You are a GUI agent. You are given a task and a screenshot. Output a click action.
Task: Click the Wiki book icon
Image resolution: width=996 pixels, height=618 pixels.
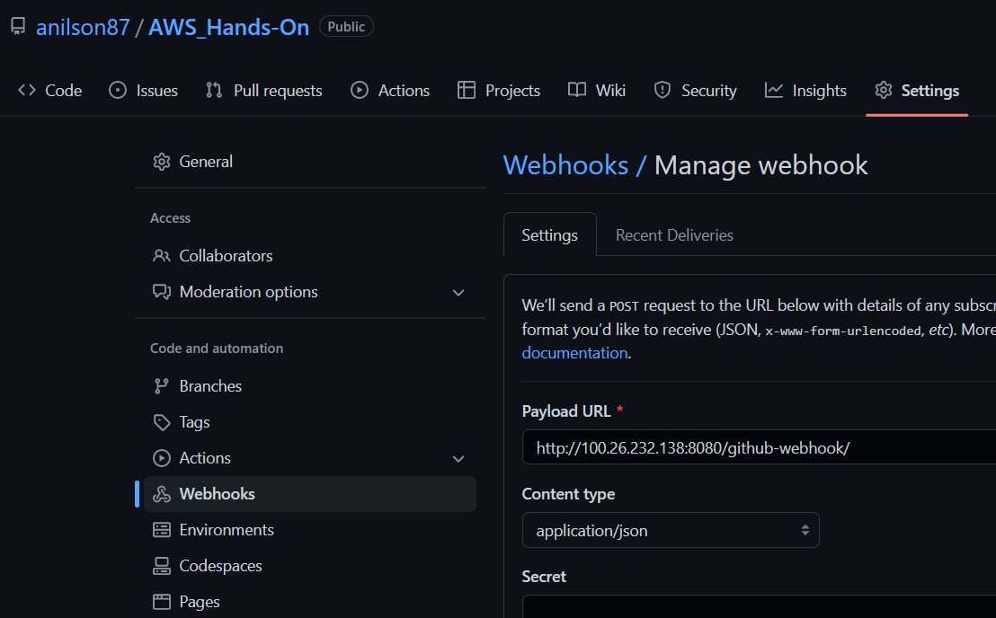pyautogui.click(x=577, y=90)
